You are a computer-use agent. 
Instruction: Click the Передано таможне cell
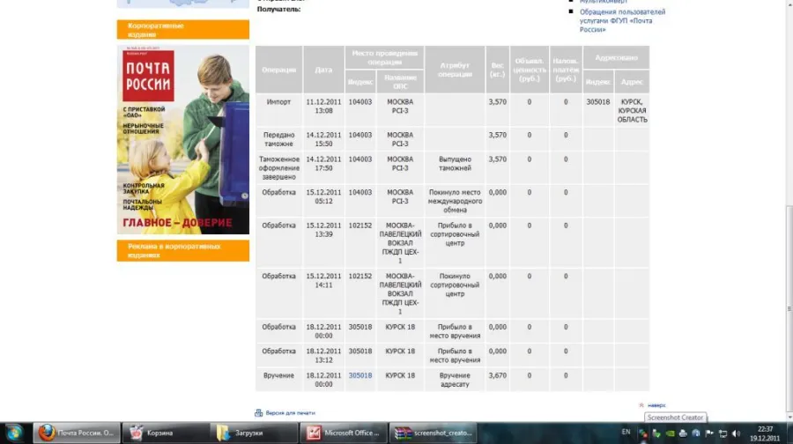pyautogui.click(x=278, y=139)
